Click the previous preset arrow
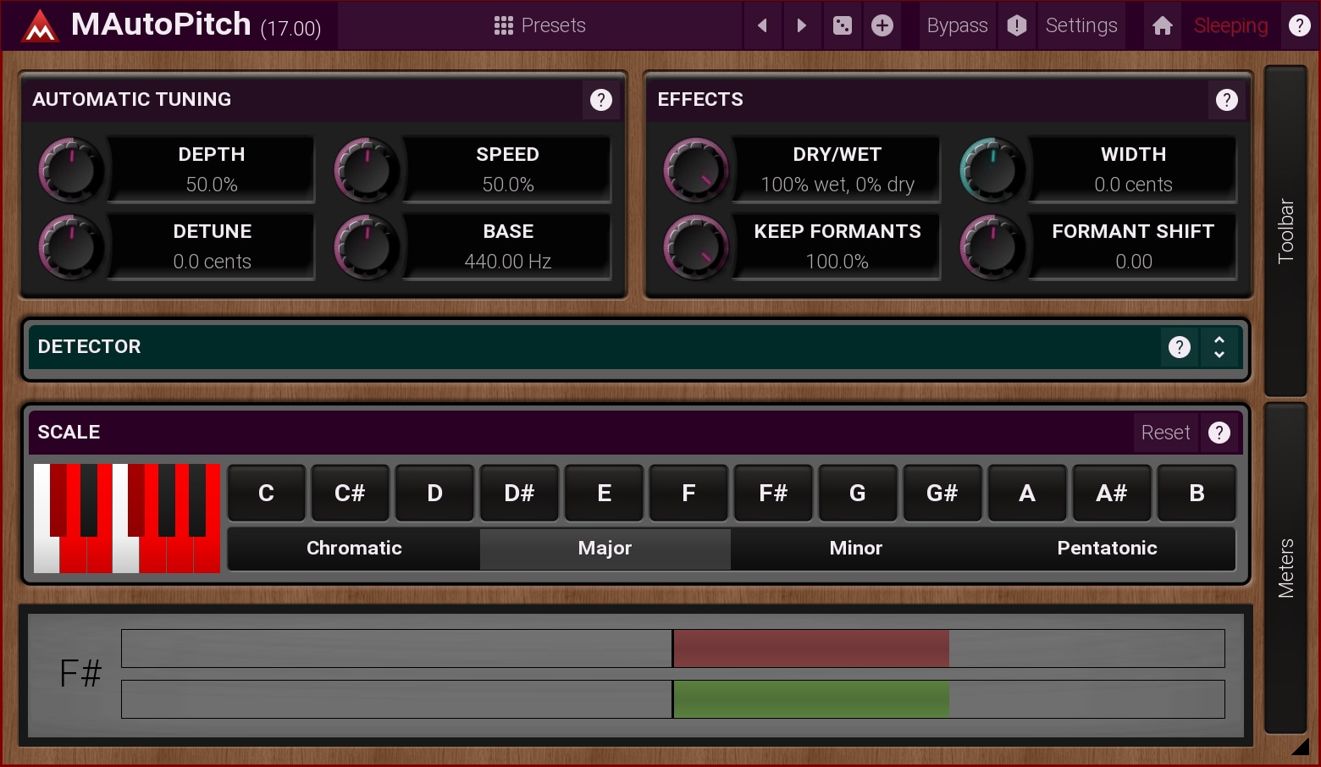 click(x=762, y=25)
